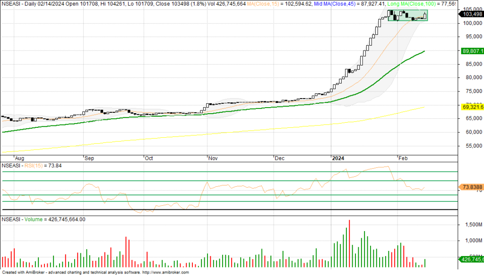The height and width of the screenshot is (275, 484).
Task: Select the yellow 69,321.6 Long MA value tag
Action: coord(470,107)
